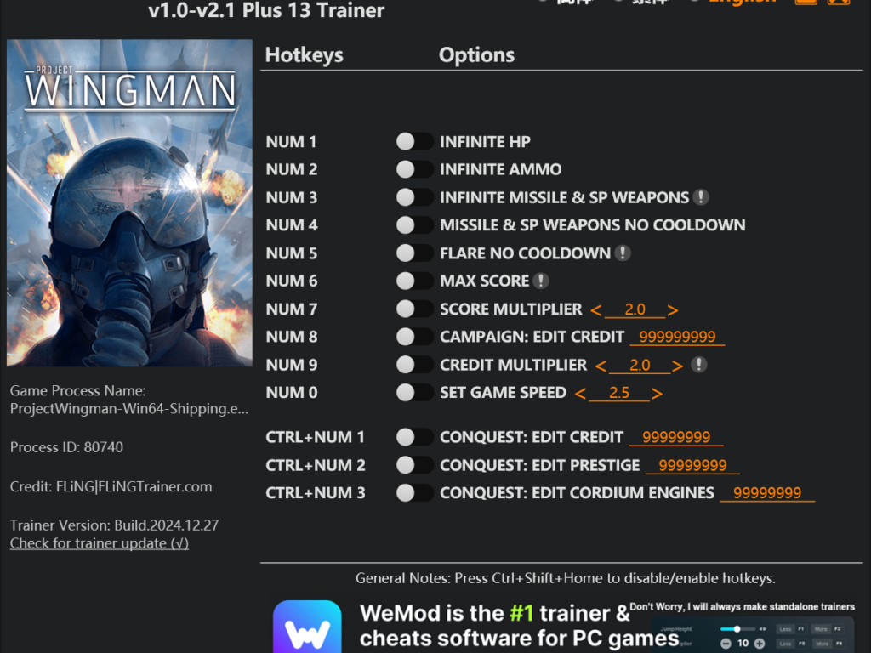Click the WeMod app logo icon

pyautogui.click(x=307, y=627)
